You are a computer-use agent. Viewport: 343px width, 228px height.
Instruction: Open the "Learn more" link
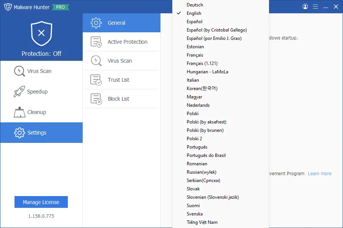(x=319, y=173)
